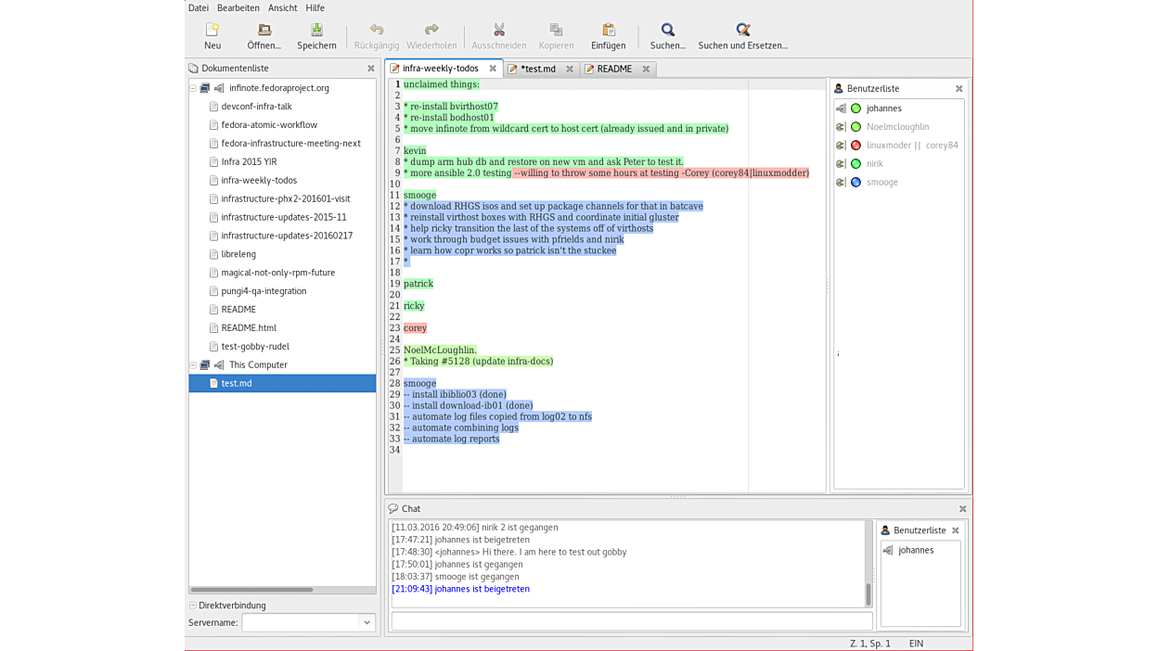Screen dimensions: 1158x651
Task: Open the Ansicht menu
Action: pyautogui.click(x=283, y=7)
